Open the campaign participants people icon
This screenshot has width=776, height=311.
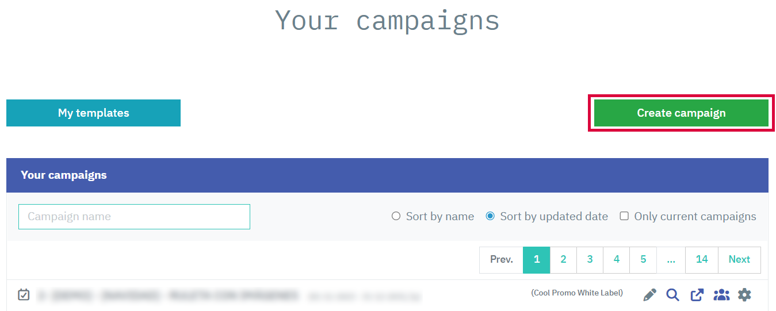tap(721, 295)
